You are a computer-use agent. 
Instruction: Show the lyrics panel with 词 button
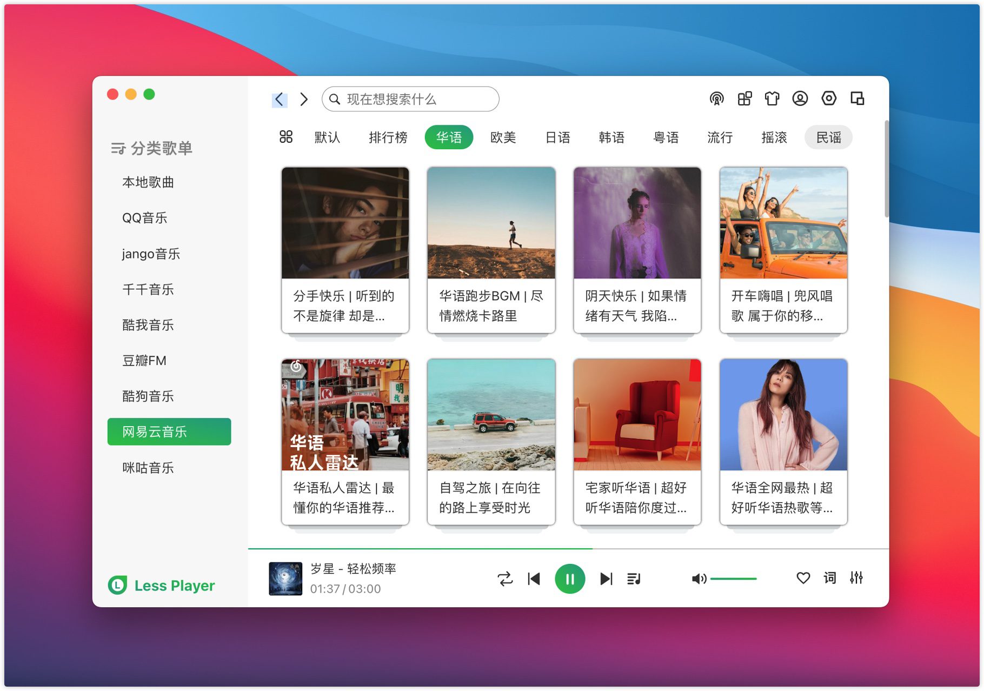point(829,578)
